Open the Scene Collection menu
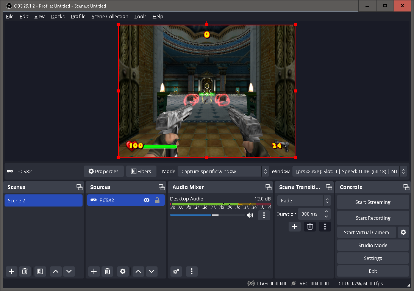Screen dimensions: 414x291 pyautogui.click(x=110, y=16)
